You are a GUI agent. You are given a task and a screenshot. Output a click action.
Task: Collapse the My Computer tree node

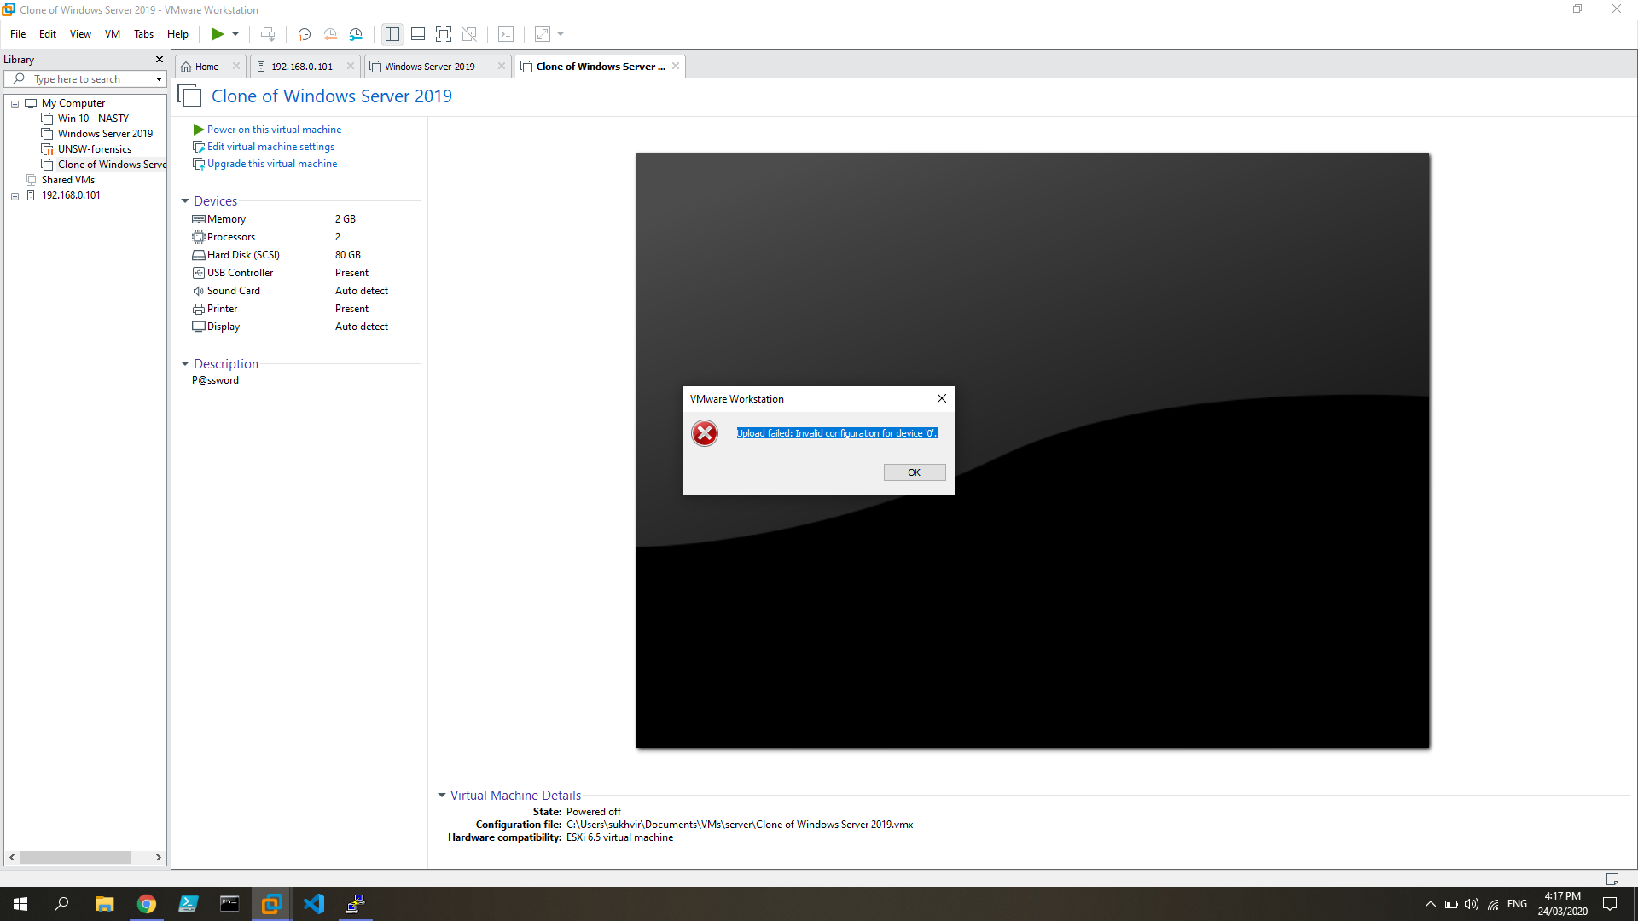pos(15,103)
